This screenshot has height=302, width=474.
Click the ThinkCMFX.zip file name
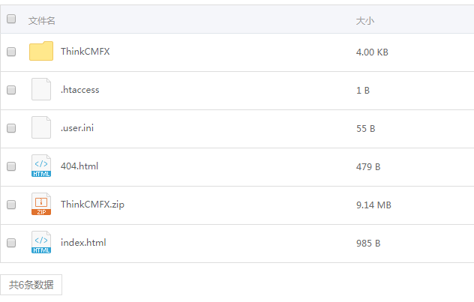click(x=92, y=205)
